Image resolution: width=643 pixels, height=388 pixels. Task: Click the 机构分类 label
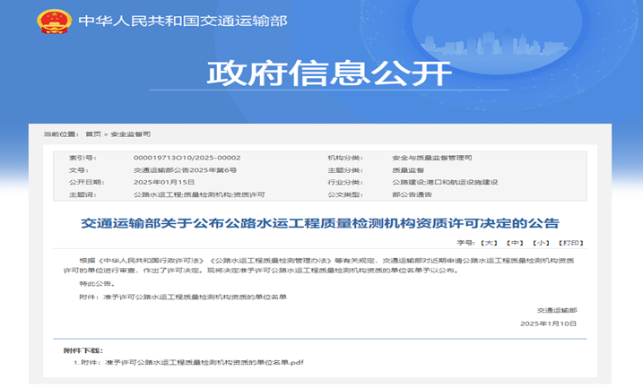pyautogui.click(x=345, y=158)
